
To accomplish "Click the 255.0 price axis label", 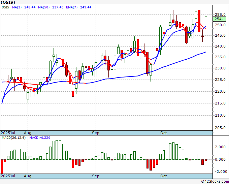I will 220,14.
